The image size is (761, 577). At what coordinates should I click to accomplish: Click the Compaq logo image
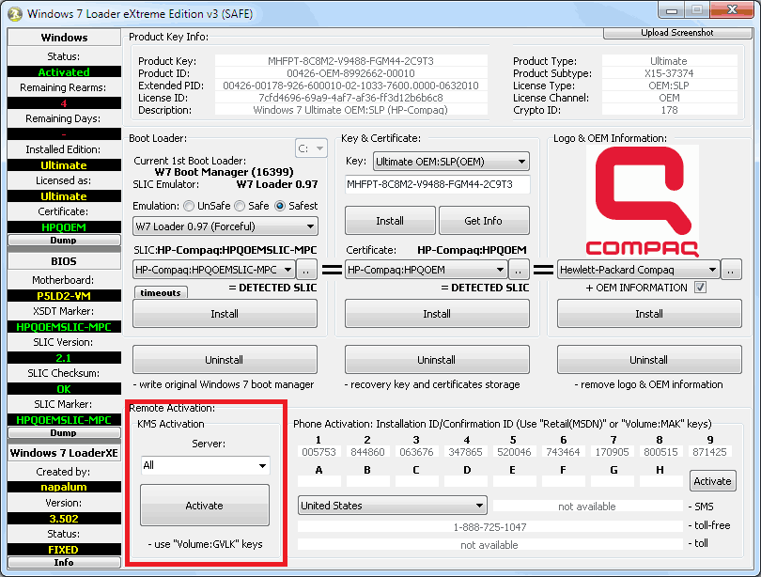(x=642, y=201)
